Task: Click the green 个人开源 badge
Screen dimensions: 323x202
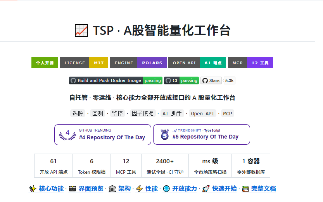Action: (x=45, y=63)
